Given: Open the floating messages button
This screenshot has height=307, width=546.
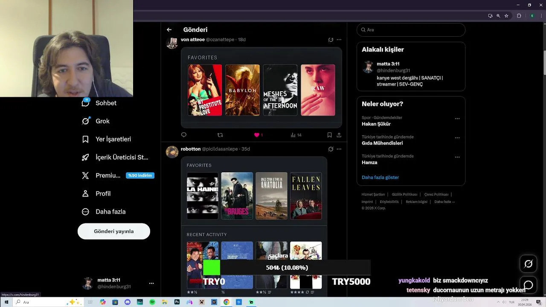Looking at the screenshot, I should pyautogui.click(x=528, y=285).
